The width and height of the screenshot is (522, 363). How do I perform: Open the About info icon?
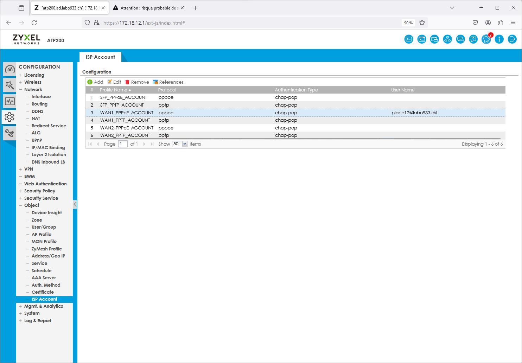(x=499, y=39)
